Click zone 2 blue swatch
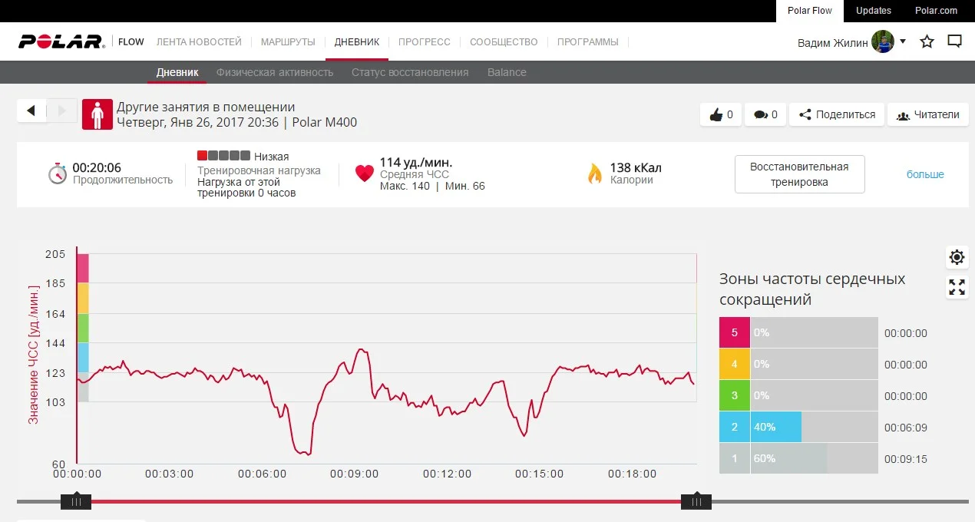The height and width of the screenshot is (522, 975). pyautogui.click(x=735, y=427)
